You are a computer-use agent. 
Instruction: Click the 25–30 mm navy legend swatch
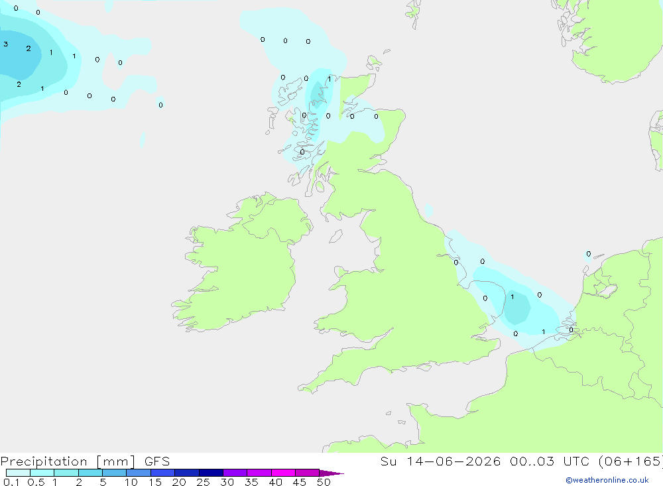pyautogui.click(x=211, y=473)
